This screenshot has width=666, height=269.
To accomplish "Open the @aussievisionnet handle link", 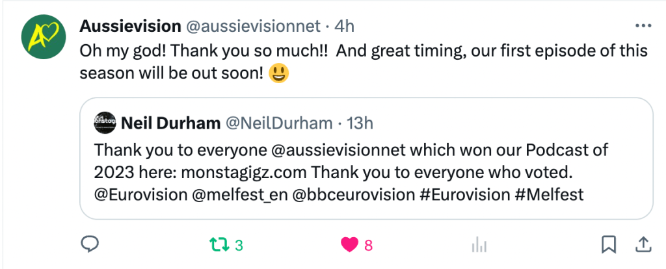I will (x=254, y=27).
